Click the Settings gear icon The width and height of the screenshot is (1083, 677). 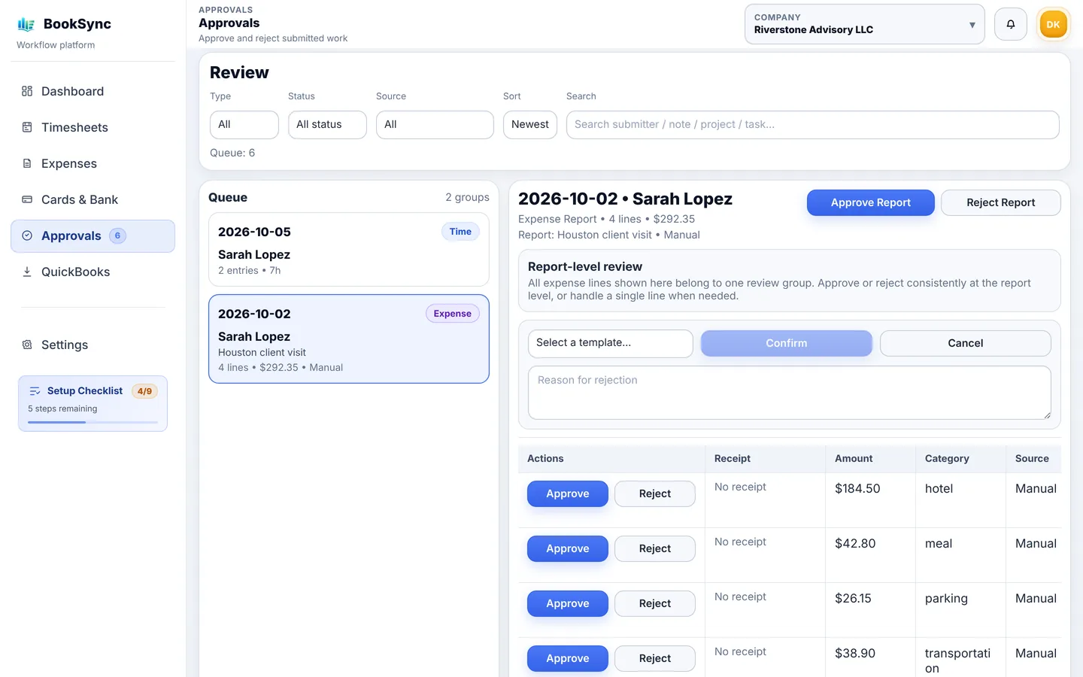tap(27, 345)
